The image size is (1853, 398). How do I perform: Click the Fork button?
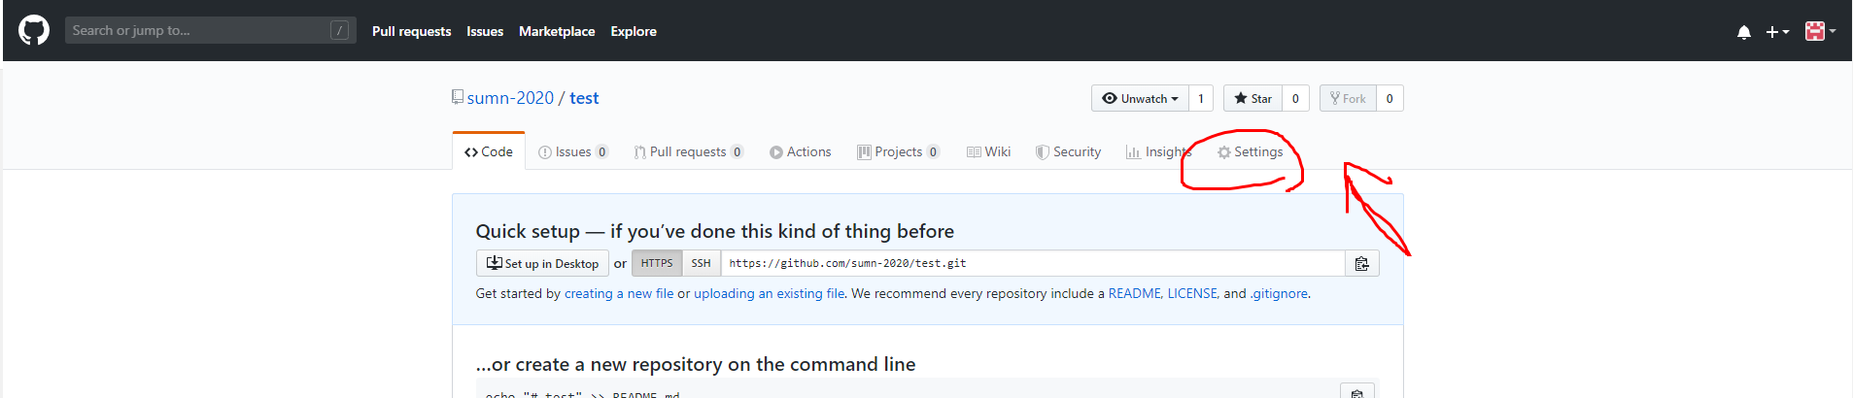click(1348, 98)
